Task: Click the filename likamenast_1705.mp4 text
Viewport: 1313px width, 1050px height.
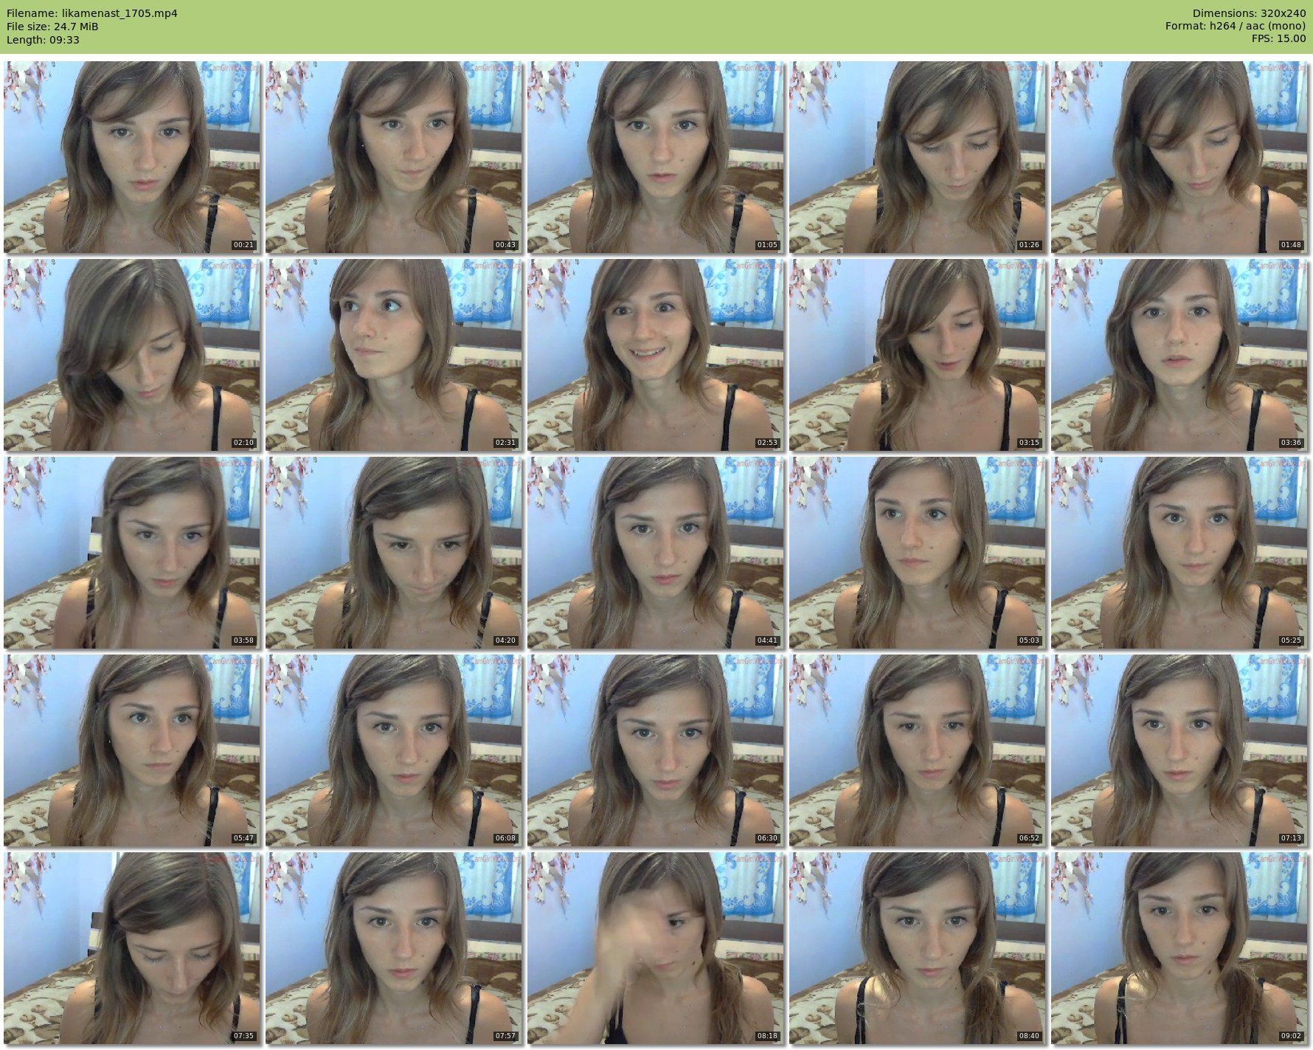Action: (x=119, y=13)
